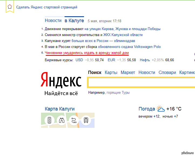Select the "в Калуге" news tab
This screenshot has height=156, width=195.
click(74, 21)
